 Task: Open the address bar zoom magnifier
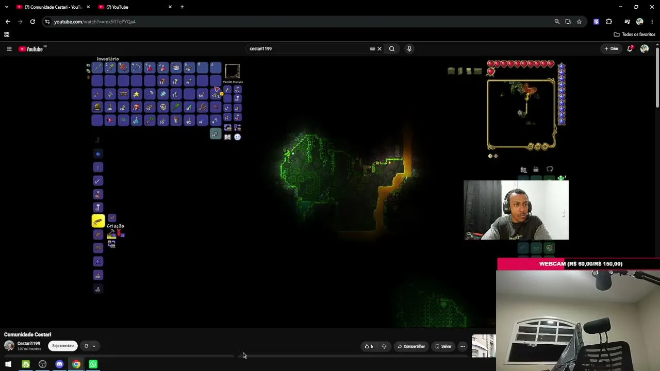[557, 22]
